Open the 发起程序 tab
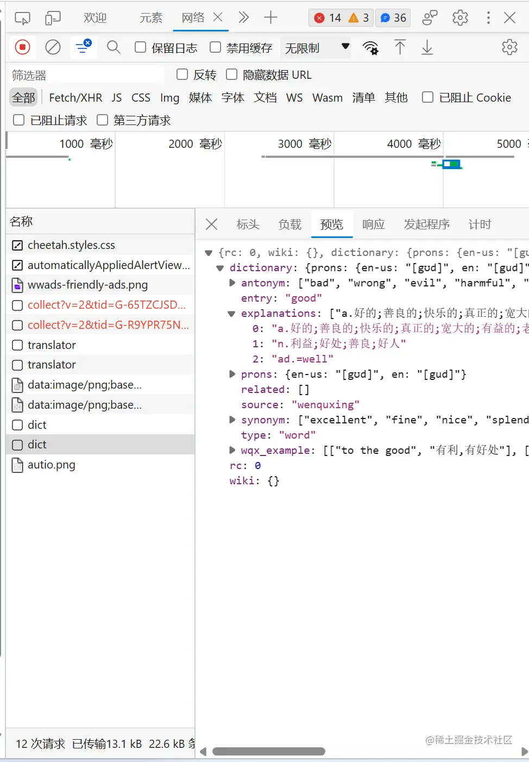529x762 pixels. pyautogui.click(x=427, y=224)
